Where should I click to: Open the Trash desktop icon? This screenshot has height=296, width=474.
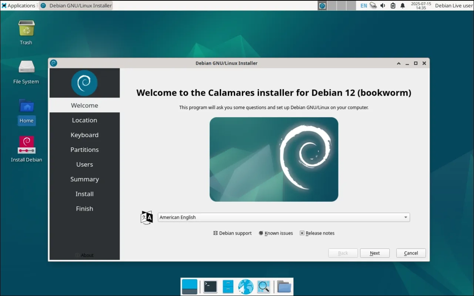(x=26, y=29)
